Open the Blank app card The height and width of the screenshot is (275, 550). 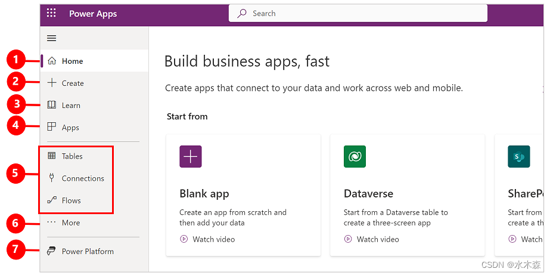(243, 195)
